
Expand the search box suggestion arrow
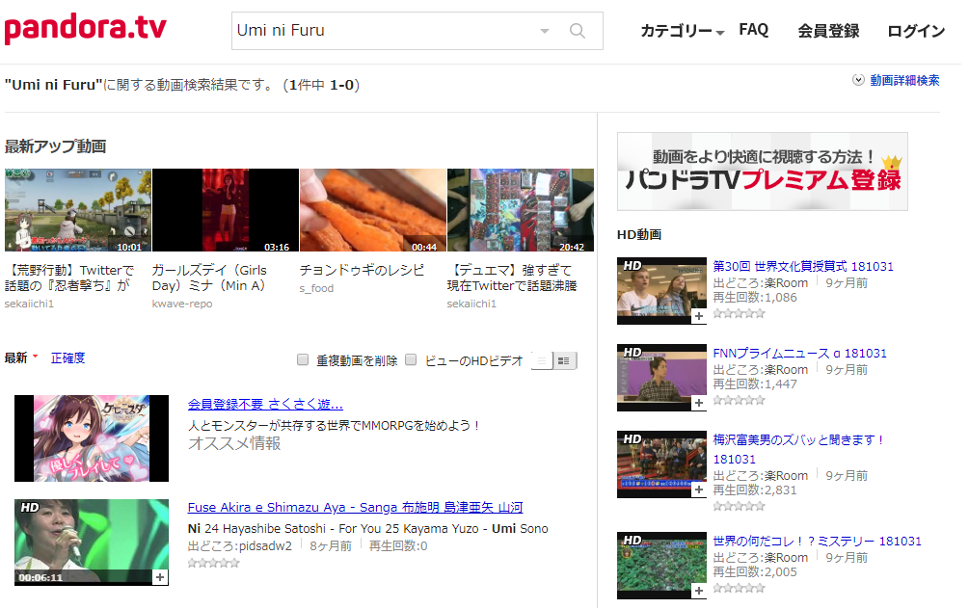[x=545, y=31]
